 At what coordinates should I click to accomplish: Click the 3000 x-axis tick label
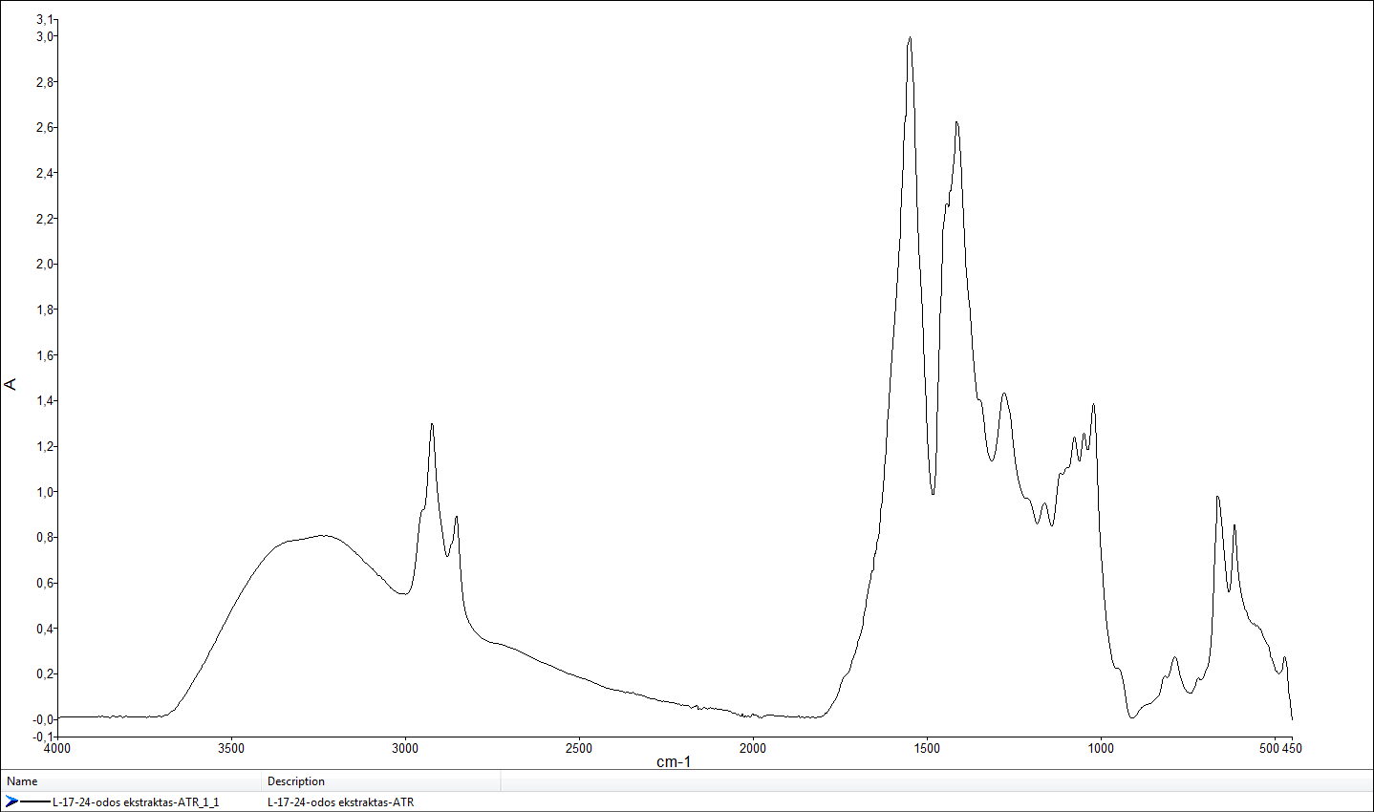(x=405, y=748)
